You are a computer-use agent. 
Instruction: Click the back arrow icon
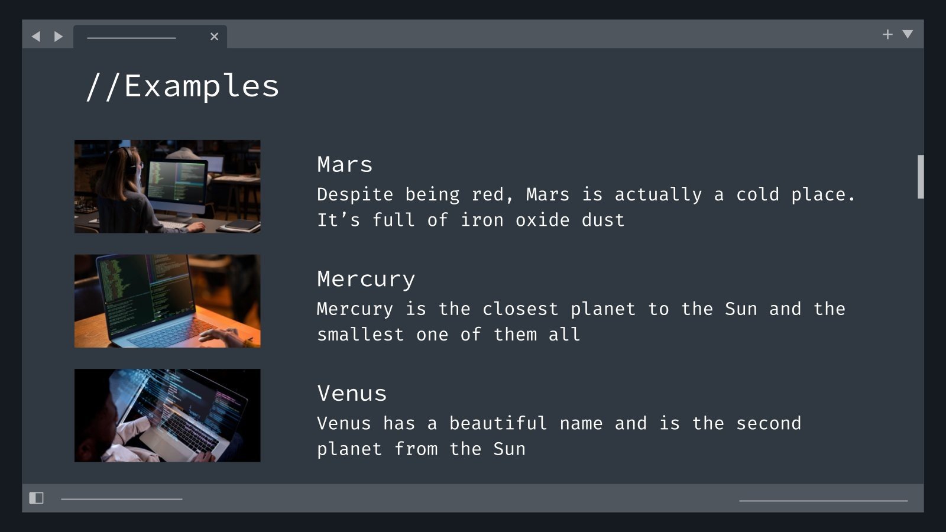point(36,37)
